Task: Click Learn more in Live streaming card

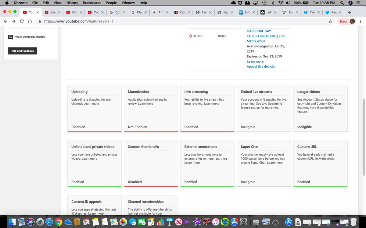Action: 212,104
